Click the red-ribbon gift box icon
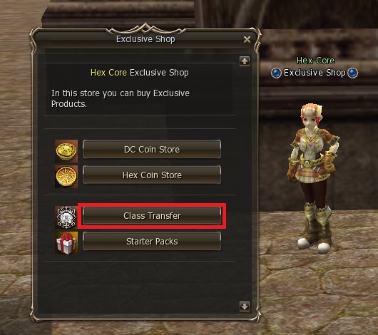378x335 pixels. (x=66, y=243)
